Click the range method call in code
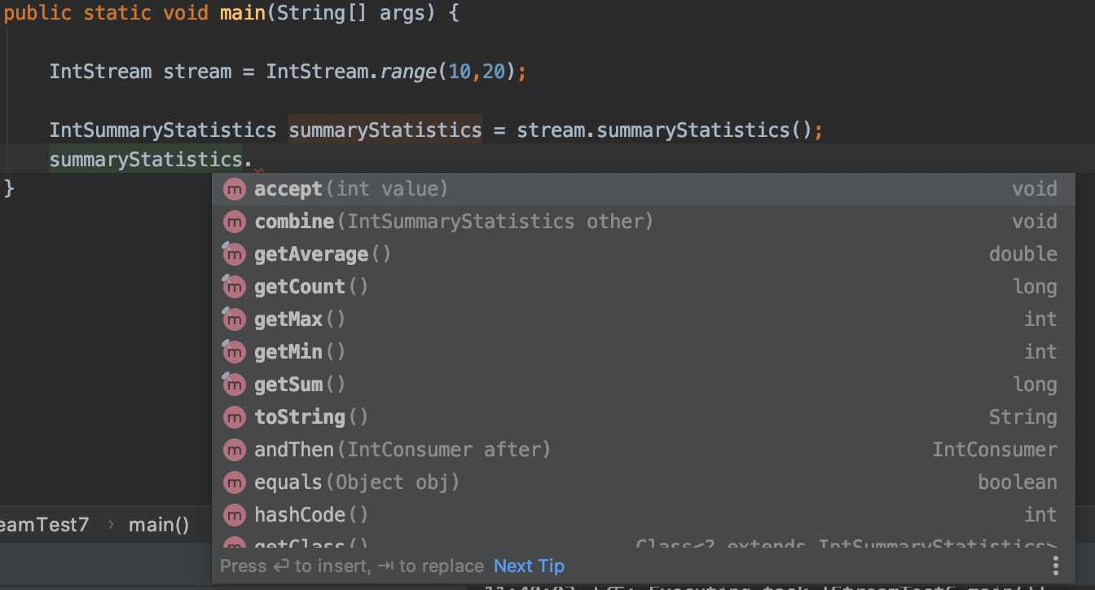The height and width of the screenshot is (590, 1095). point(409,72)
